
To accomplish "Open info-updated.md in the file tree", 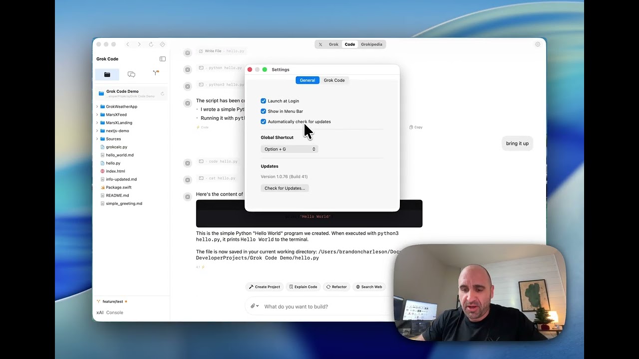I will 121,179.
